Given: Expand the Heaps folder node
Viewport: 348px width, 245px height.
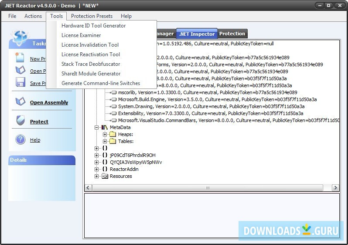Looking at the screenshot, I should coord(105,134).
